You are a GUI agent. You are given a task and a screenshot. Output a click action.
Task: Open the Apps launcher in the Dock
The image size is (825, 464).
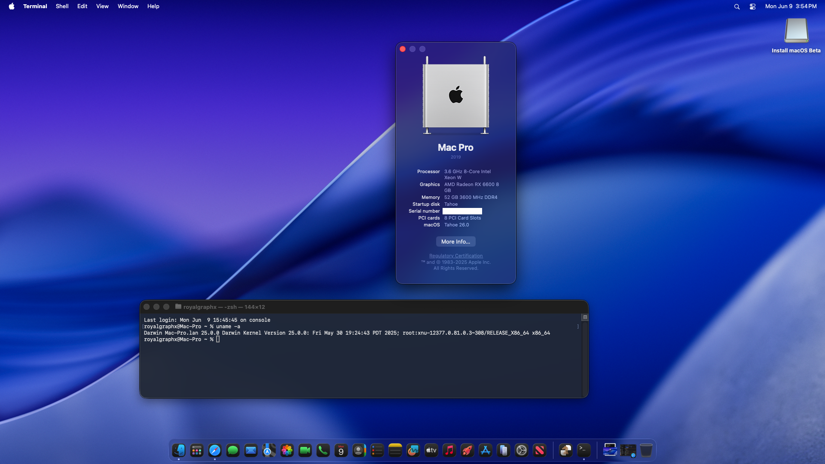click(197, 450)
